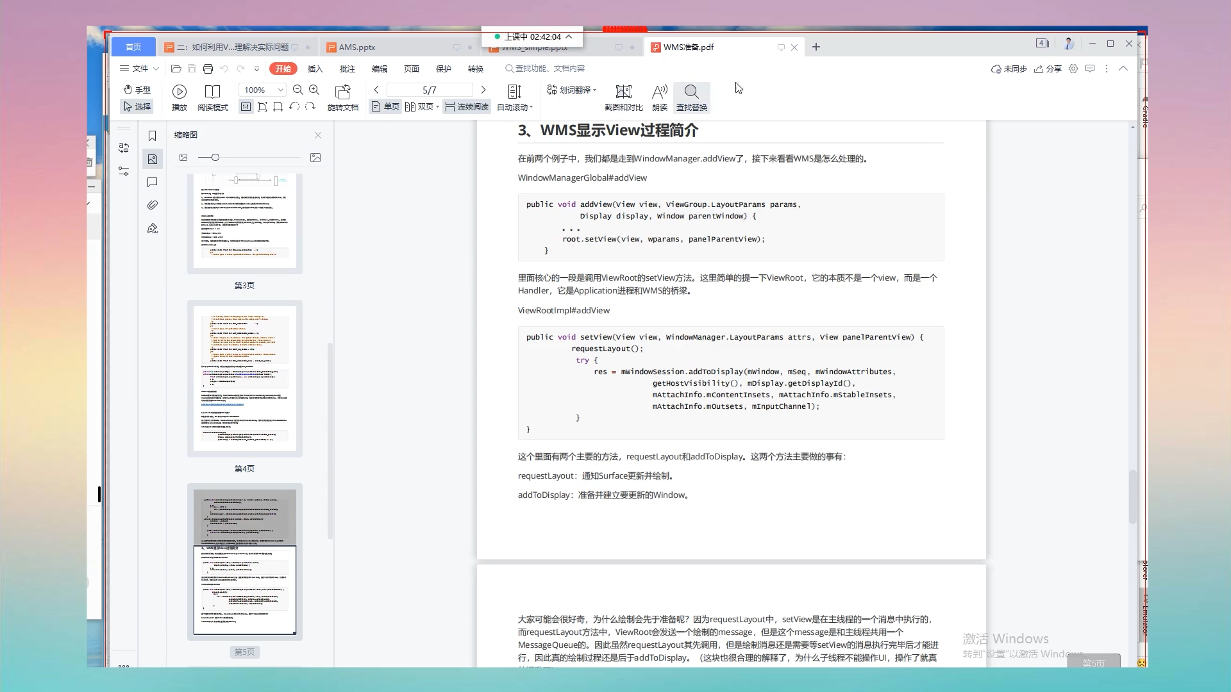
Task: Click the Read Aloud (朗读) icon
Action: 659,92
